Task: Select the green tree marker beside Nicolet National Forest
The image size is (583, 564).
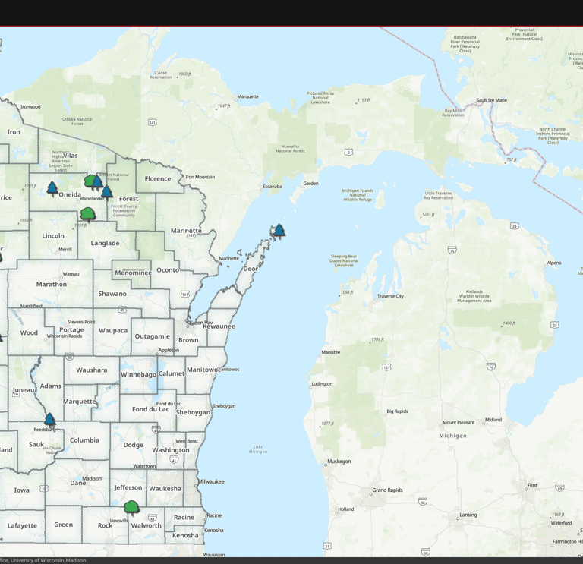Action: pyautogui.click(x=89, y=181)
